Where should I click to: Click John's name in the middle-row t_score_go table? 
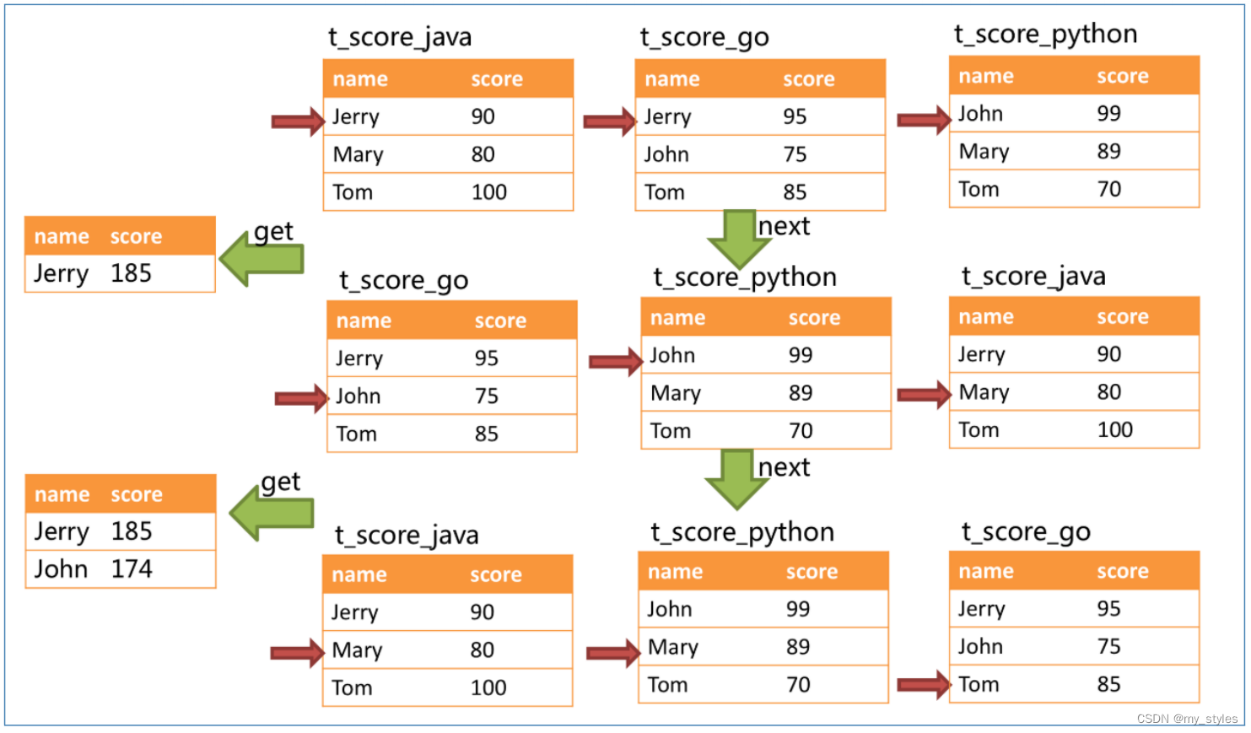tap(359, 396)
